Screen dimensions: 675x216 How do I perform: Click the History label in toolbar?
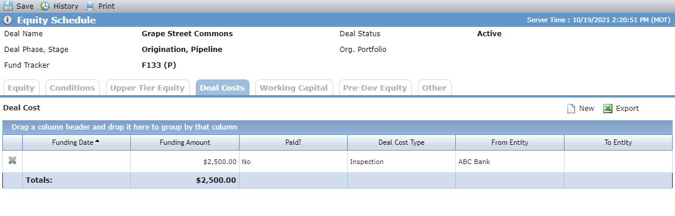pyautogui.click(x=66, y=6)
